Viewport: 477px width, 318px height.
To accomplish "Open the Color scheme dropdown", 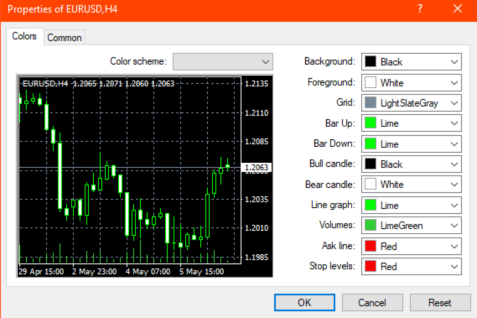I will 223,62.
